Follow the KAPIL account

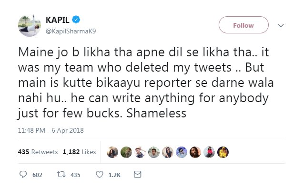coord(243,25)
